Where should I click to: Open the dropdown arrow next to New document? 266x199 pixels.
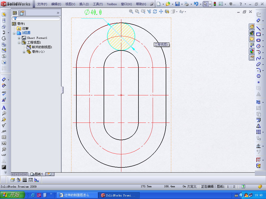click(163, 4)
